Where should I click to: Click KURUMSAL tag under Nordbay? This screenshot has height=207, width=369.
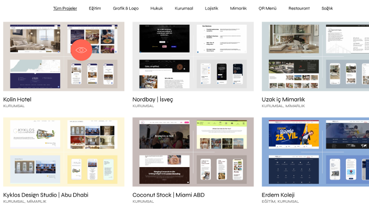[143, 106]
